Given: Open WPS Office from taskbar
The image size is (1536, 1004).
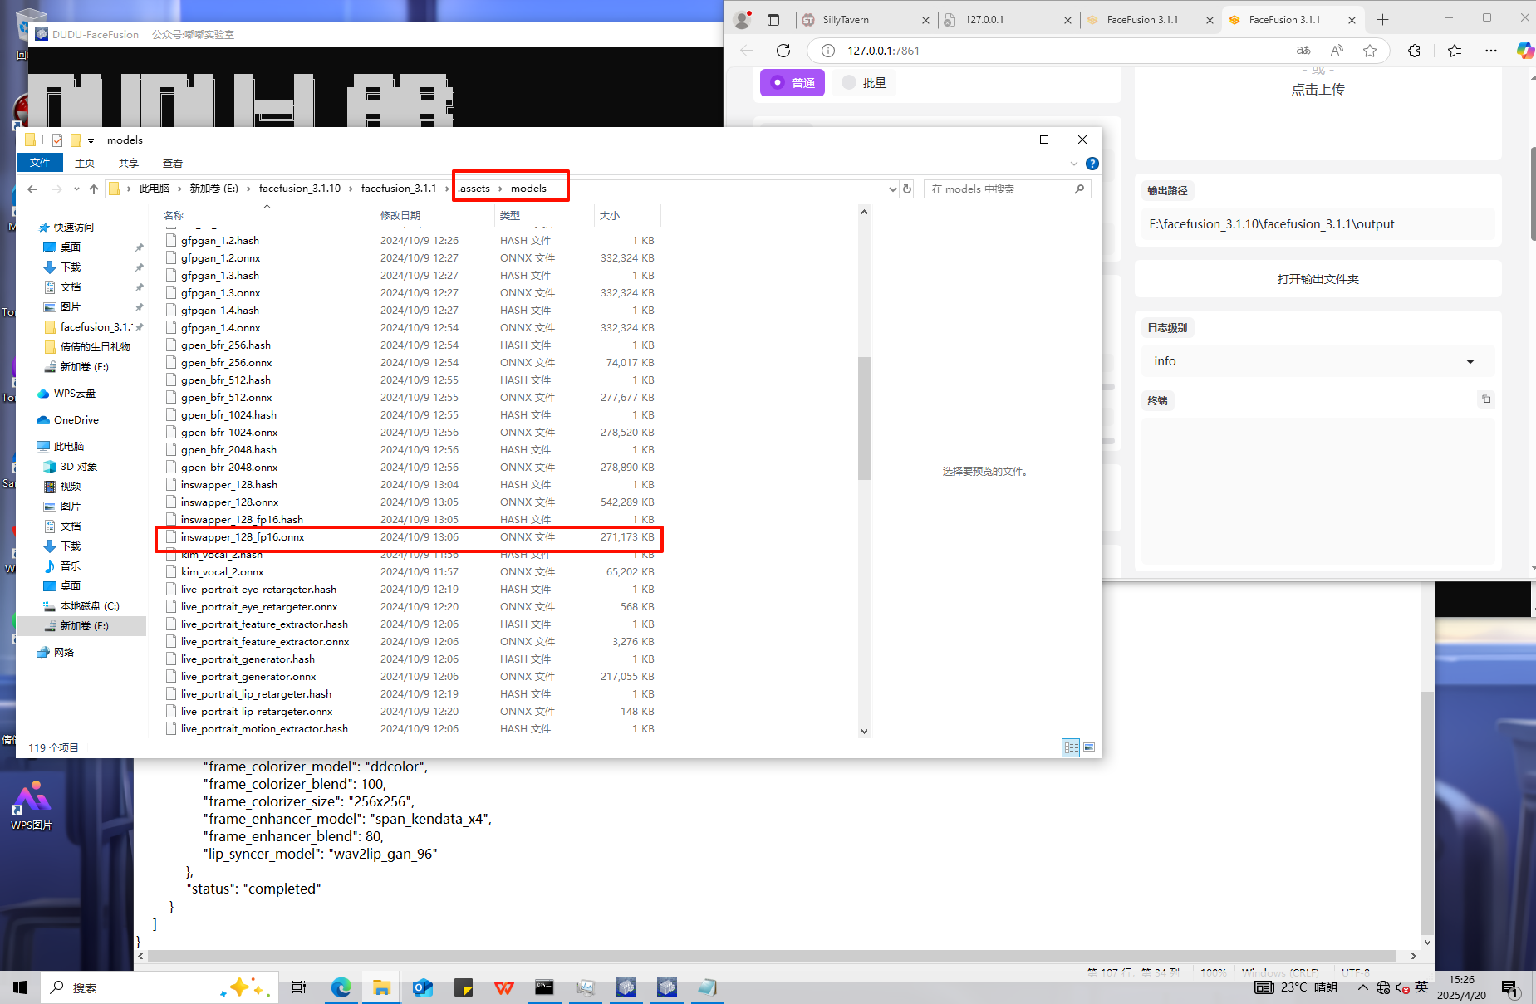Looking at the screenshot, I should click(x=503, y=987).
